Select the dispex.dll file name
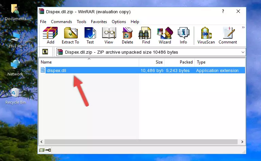The height and width of the screenshot is (161, 261). click(x=56, y=71)
